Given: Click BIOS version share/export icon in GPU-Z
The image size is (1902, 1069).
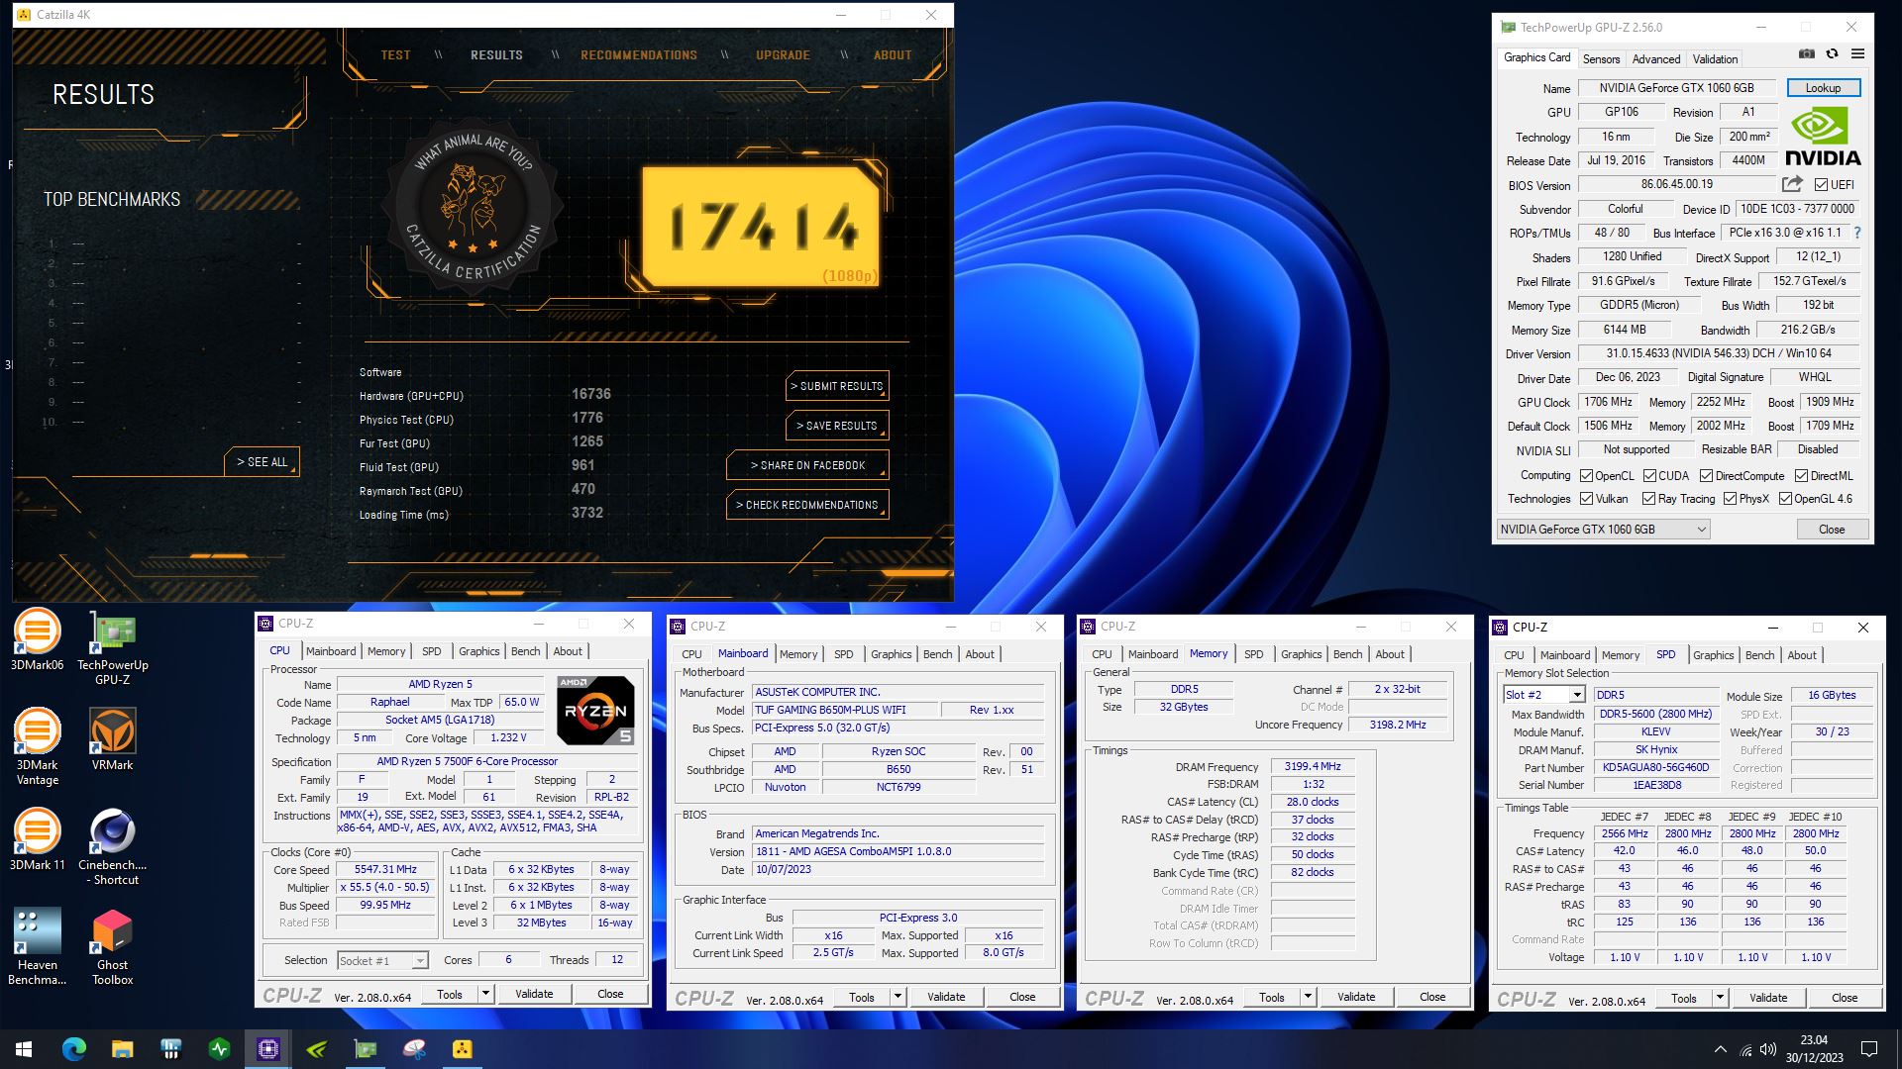Looking at the screenshot, I should 1792,184.
